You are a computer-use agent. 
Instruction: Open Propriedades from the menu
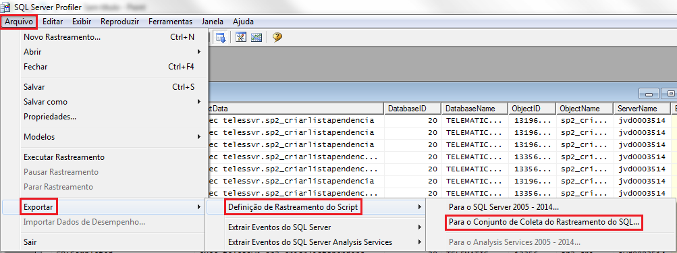click(x=105, y=117)
